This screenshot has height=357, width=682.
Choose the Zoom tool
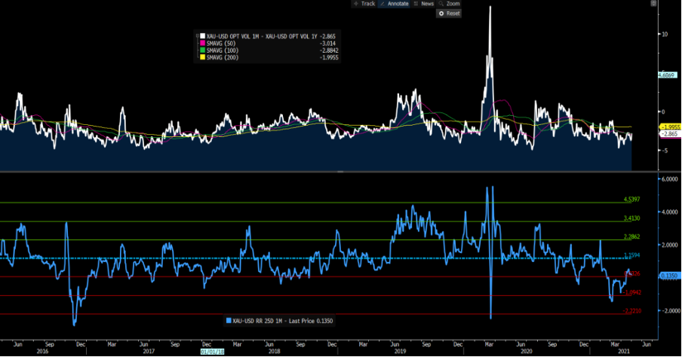[x=450, y=4]
